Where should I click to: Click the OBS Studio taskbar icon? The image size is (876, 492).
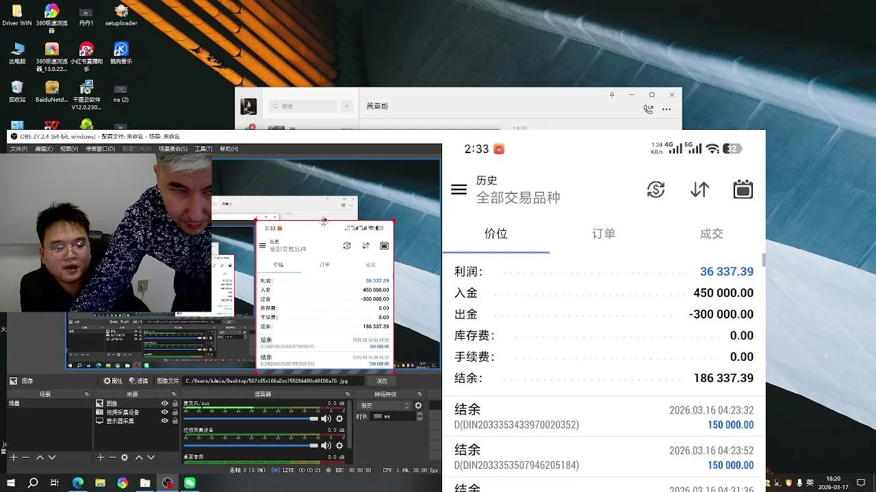[x=168, y=483]
